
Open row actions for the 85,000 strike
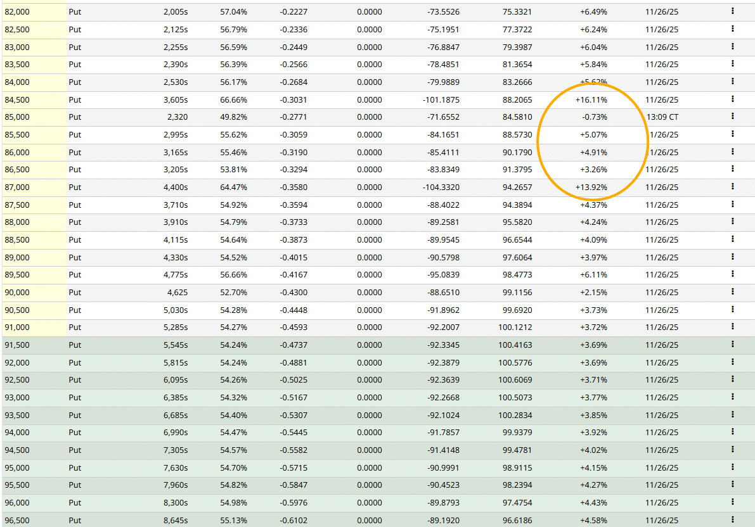[x=732, y=116]
